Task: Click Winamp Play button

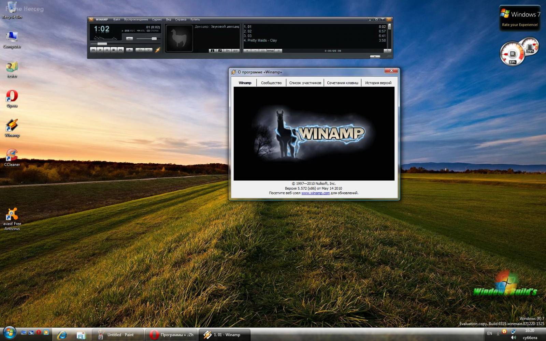Action: [100, 50]
